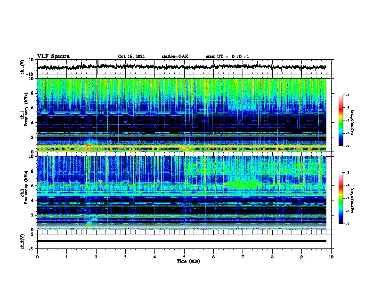Screen dimensions: 373x288
Task: Select the date text "Oct. 16, 2021"
Action: pyautogui.click(x=131, y=56)
